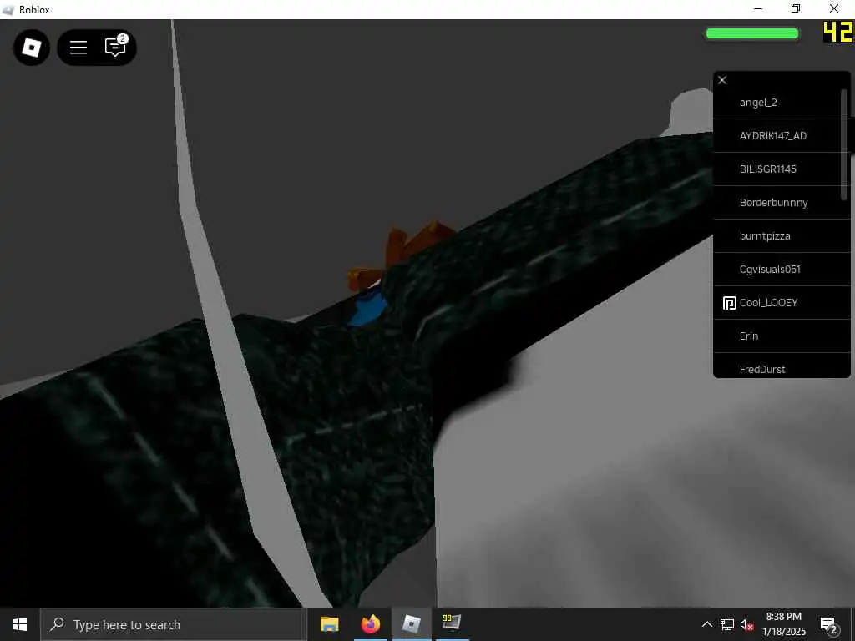Click the player list scrollbar
This screenshot has height=641, width=855.
tap(844, 144)
